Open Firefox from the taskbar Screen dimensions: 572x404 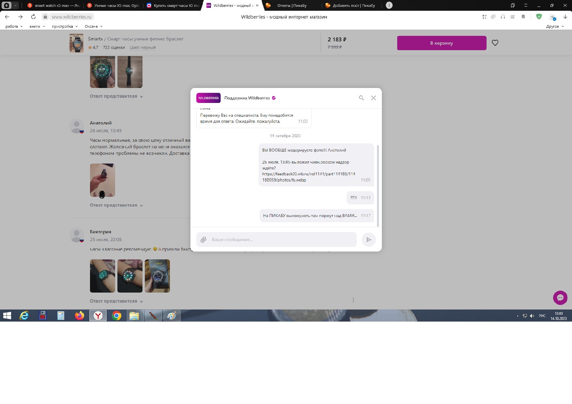[79, 316]
